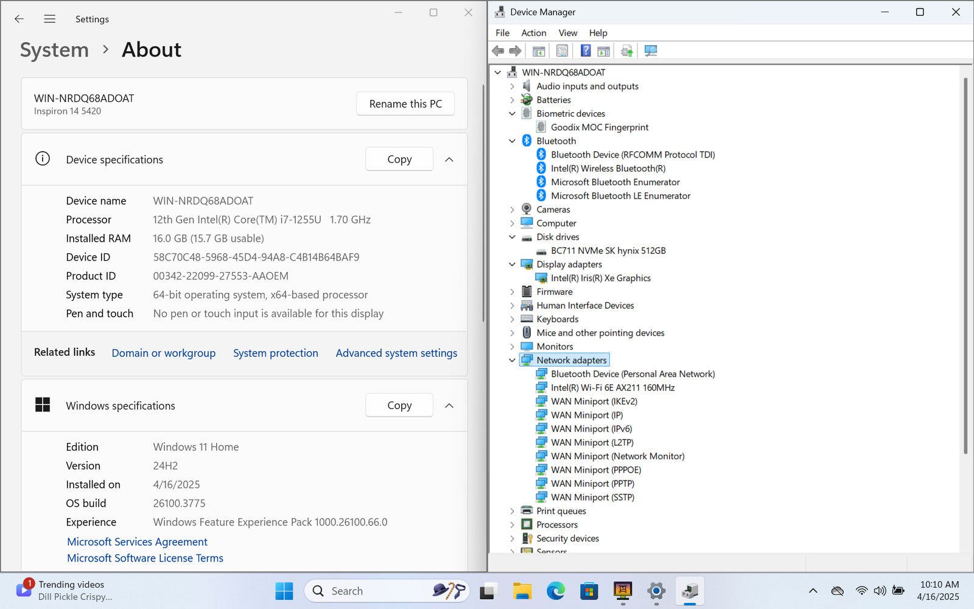The width and height of the screenshot is (974, 609).
Task: Collapse the Network adapters node
Action: tap(512, 360)
